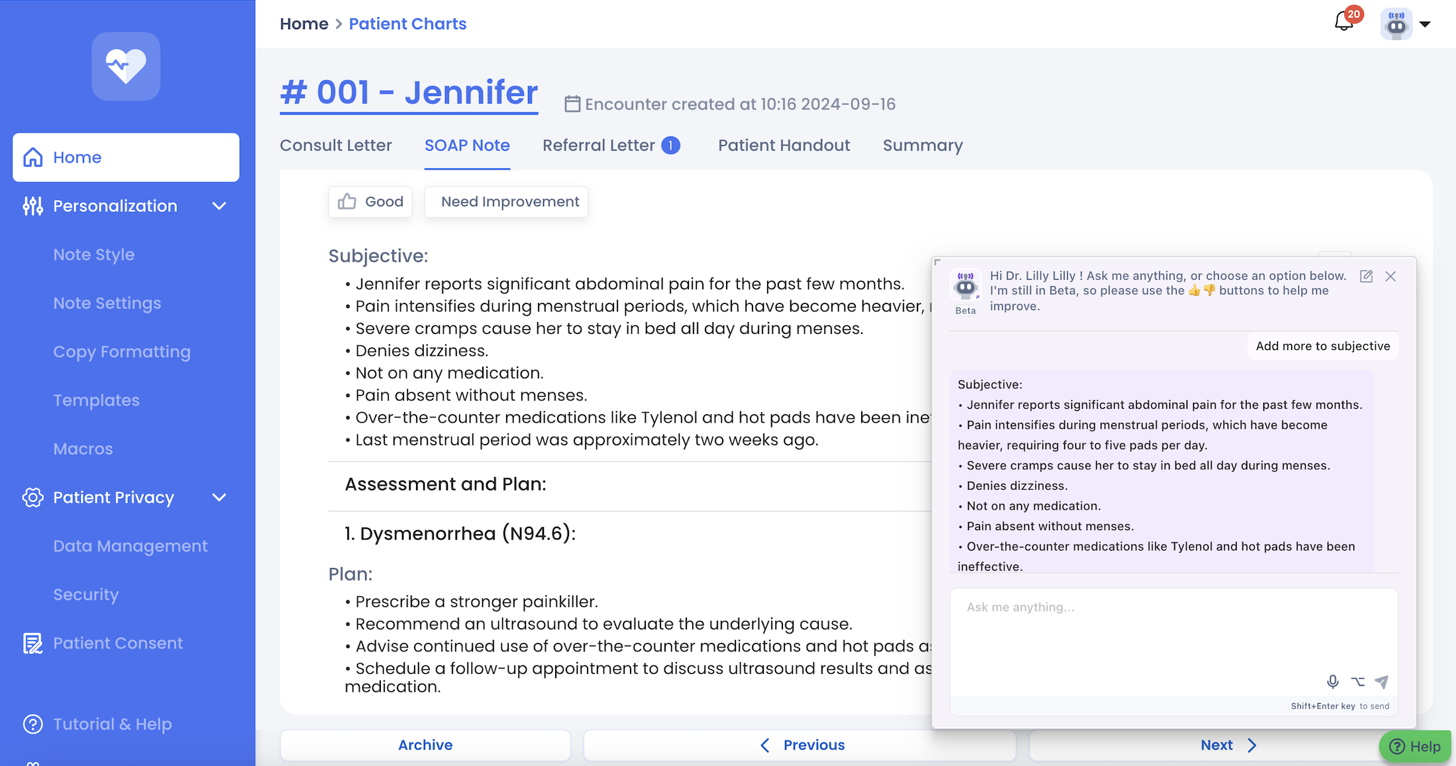1456x766 pixels.
Task: Collapse the Patient Privacy section
Action: pyautogui.click(x=219, y=498)
